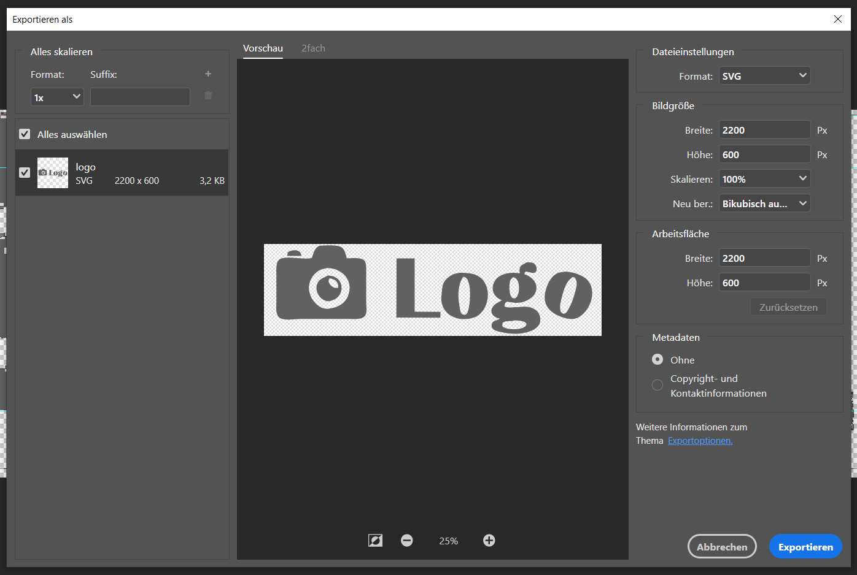Open the 'Neu ber.' resampling dropdown
Screen dimensions: 857x575
pyautogui.click(x=764, y=203)
